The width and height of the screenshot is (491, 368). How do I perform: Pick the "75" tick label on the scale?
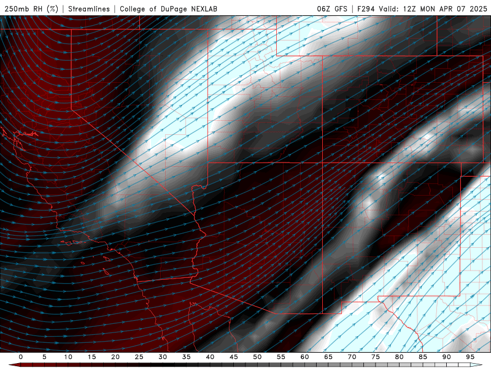[x=376, y=357]
